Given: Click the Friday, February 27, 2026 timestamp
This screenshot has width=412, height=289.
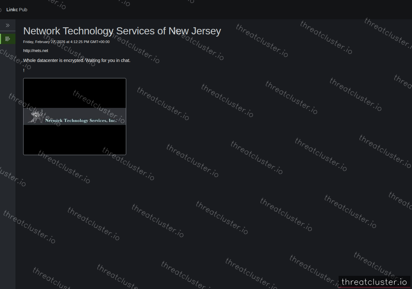Looking at the screenshot, I should click(66, 42).
